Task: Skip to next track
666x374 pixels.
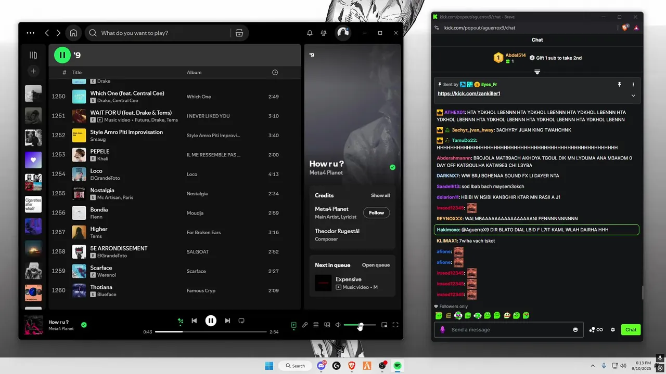Action: pos(227,321)
